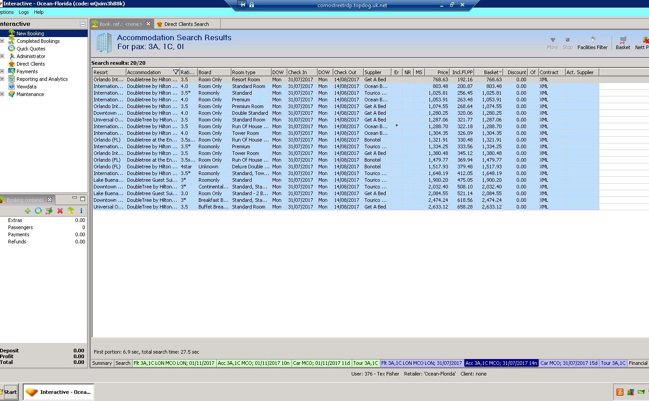Viewport: 649px width, 401px height.
Task: Switch to the Summary tab
Action: (x=102, y=363)
